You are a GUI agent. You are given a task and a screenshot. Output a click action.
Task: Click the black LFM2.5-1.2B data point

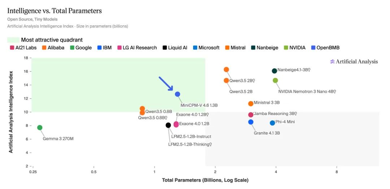click(x=168, y=125)
